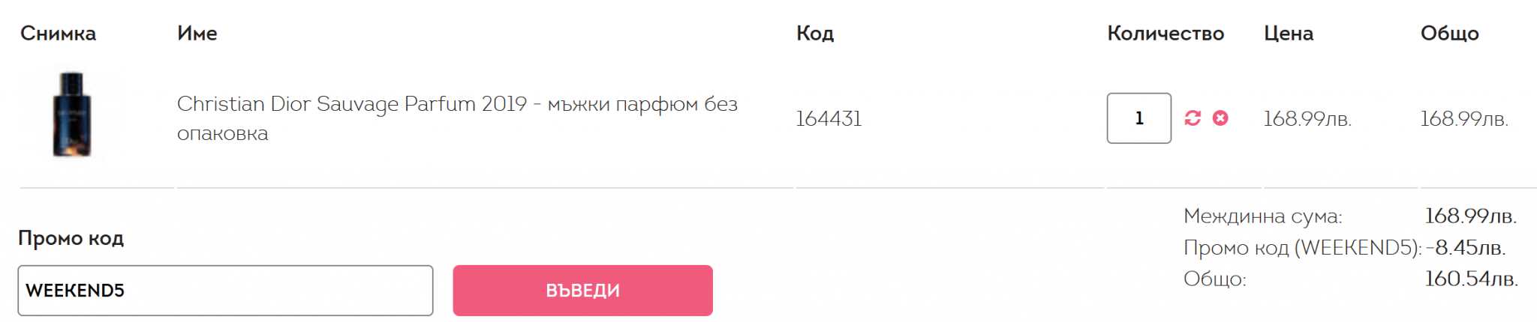
Task: Click the red refresh quantity icon
Action: point(1193,118)
